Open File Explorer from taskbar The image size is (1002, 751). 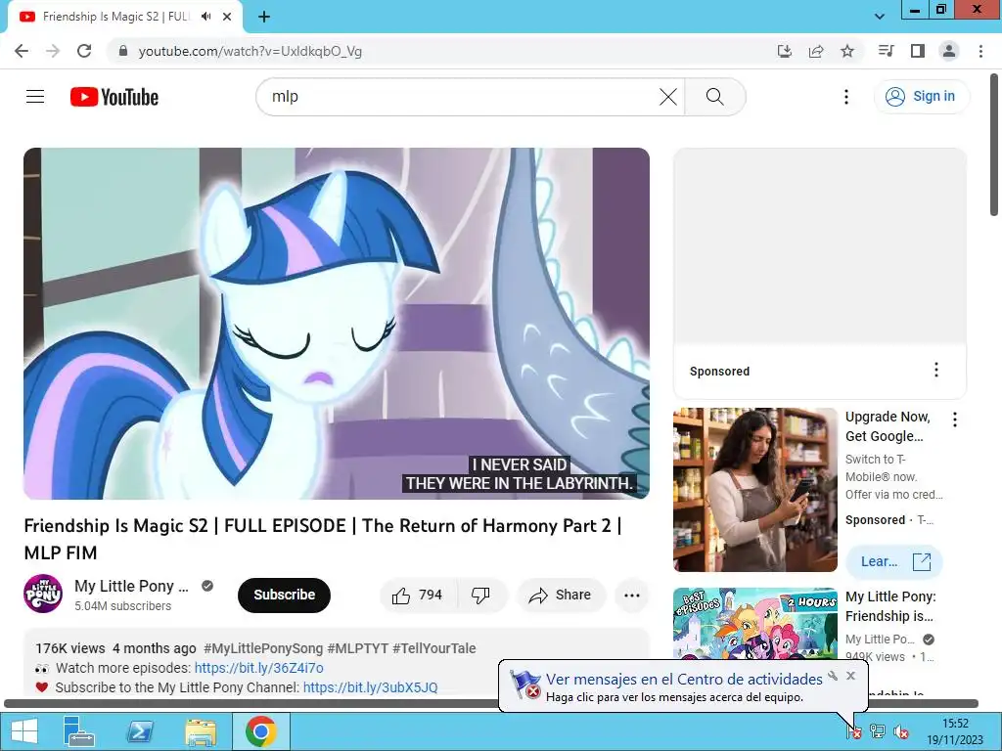tap(201, 731)
